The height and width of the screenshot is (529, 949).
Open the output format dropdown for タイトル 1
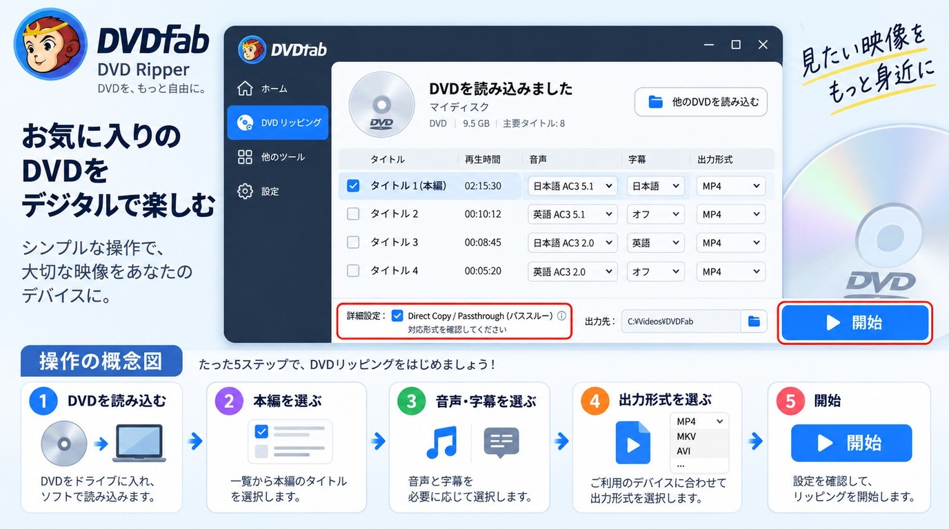[731, 186]
